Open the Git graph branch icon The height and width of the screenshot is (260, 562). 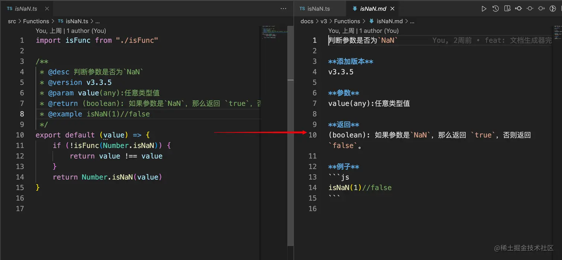pos(553,9)
